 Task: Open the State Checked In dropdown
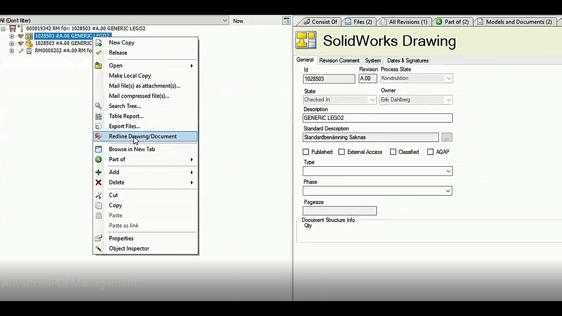(x=372, y=100)
